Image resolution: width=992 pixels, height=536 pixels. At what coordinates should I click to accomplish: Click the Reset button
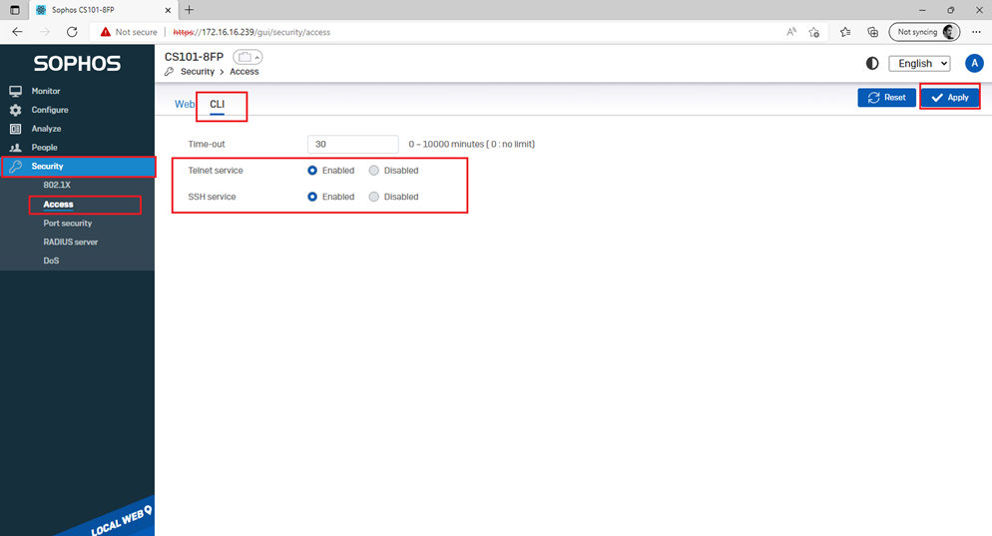coord(886,98)
